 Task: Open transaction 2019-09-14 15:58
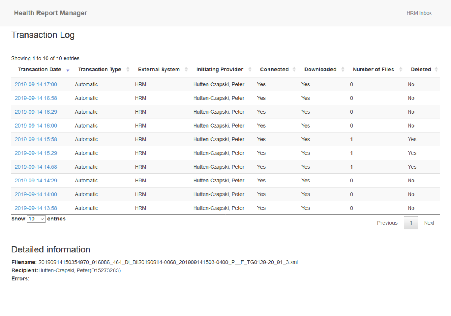tap(36, 139)
